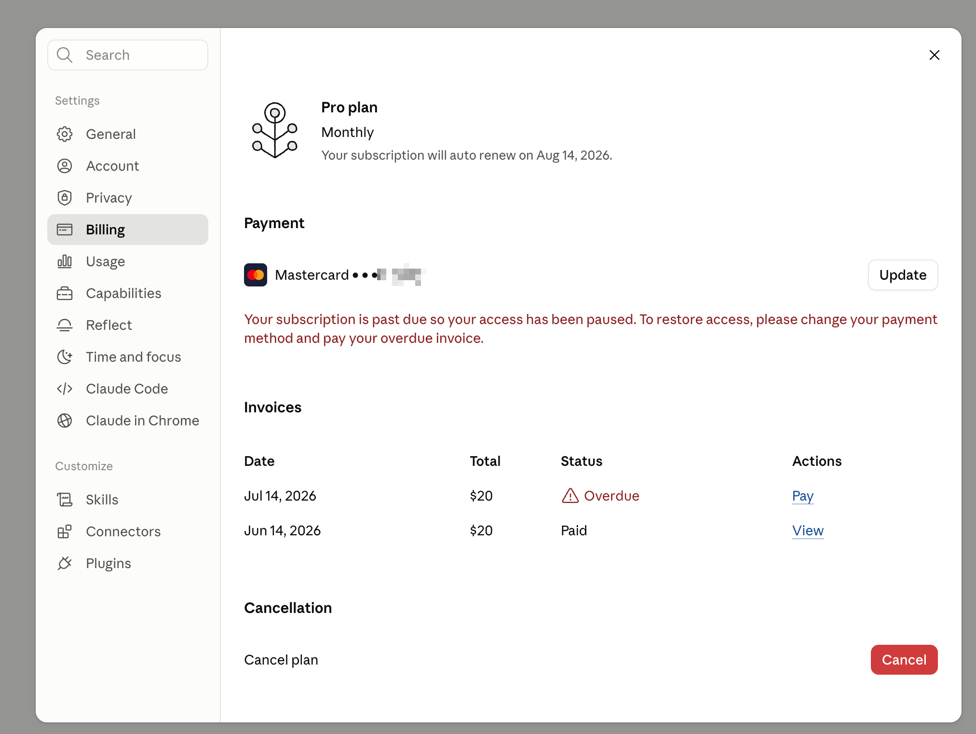Click the Account person icon
976x734 pixels.
65,166
